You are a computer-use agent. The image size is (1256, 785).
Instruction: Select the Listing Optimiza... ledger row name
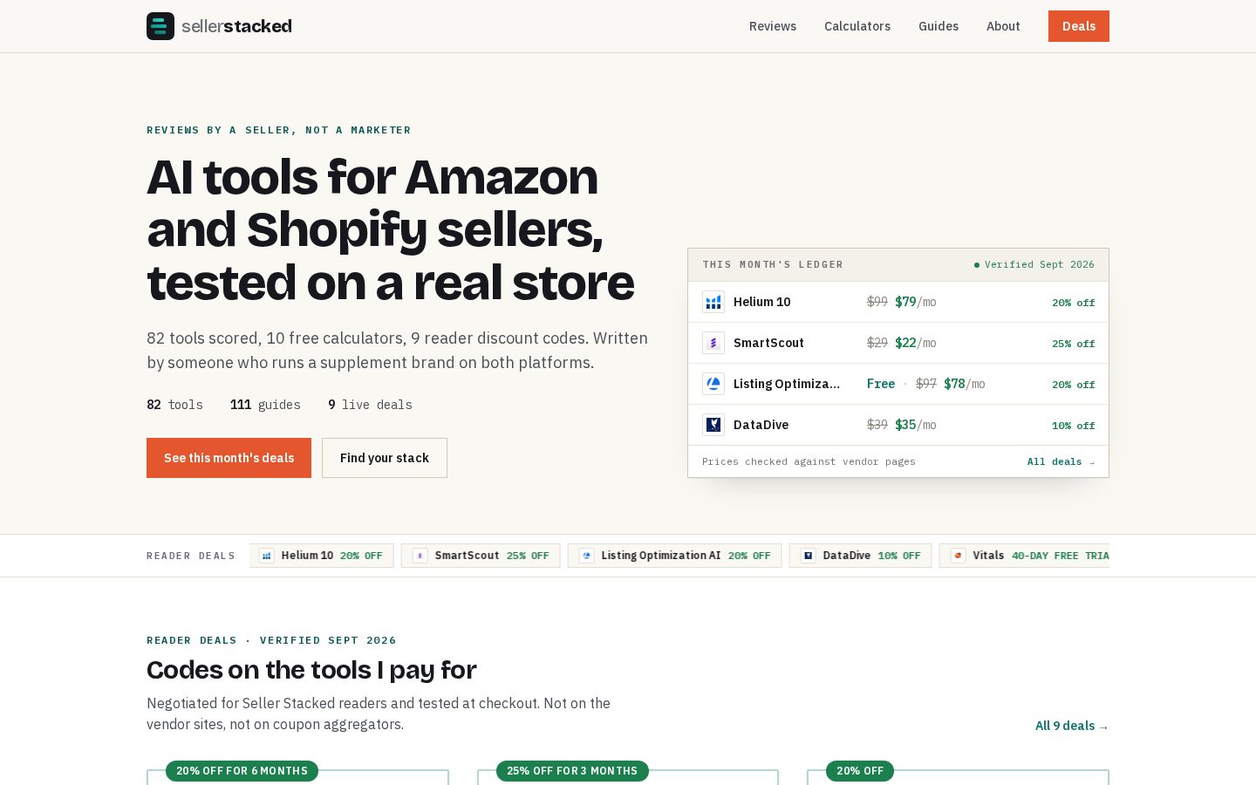pyautogui.click(x=787, y=384)
